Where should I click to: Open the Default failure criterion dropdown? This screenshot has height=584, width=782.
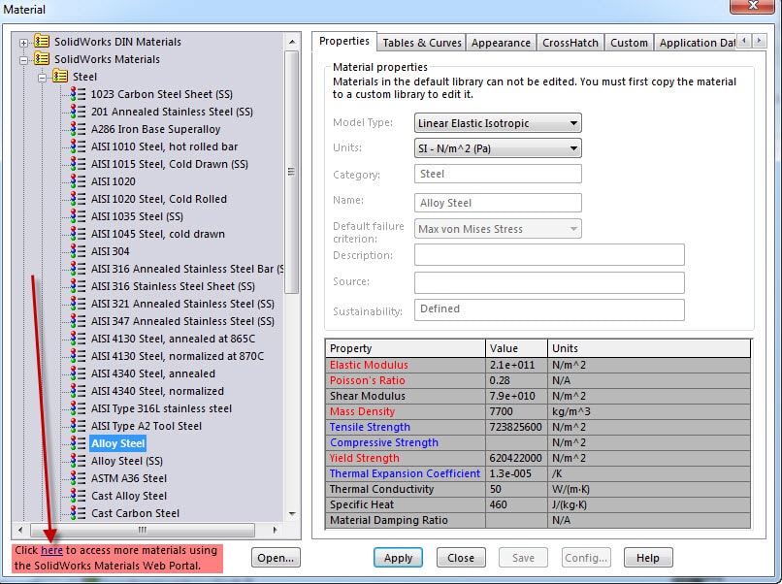point(498,229)
